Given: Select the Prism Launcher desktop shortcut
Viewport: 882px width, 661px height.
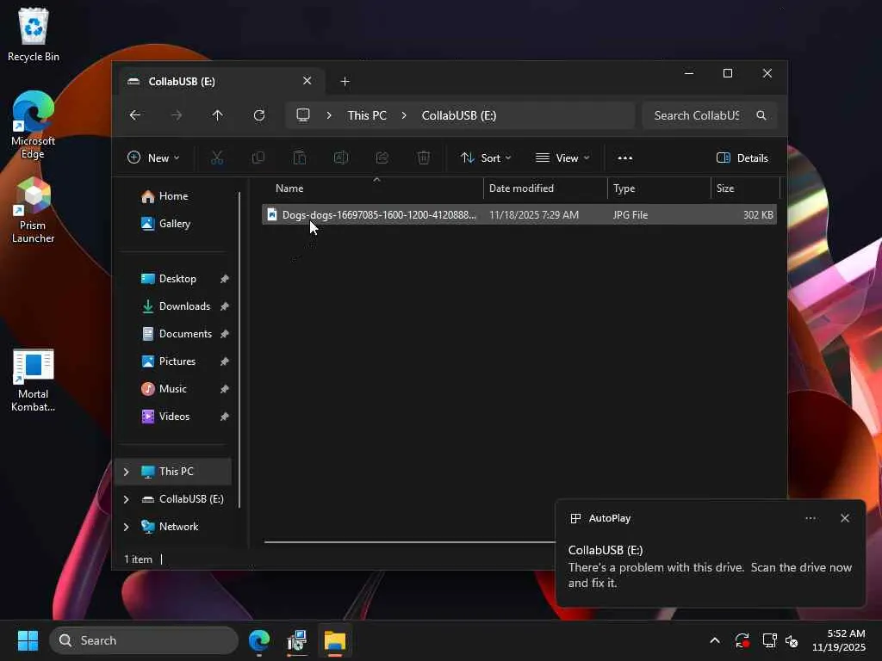Looking at the screenshot, I should tap(34, 210).
